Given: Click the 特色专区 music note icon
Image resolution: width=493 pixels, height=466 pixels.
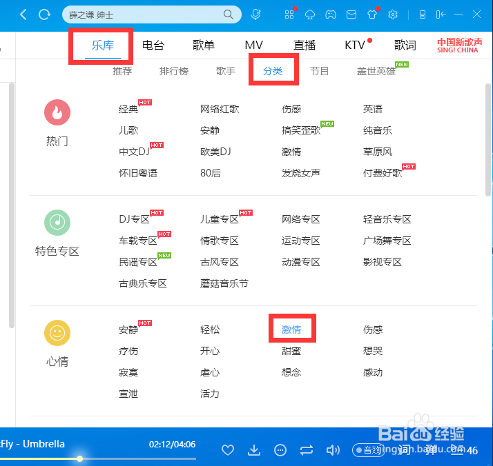Looking at the screenshot, I should pos(57,223).
